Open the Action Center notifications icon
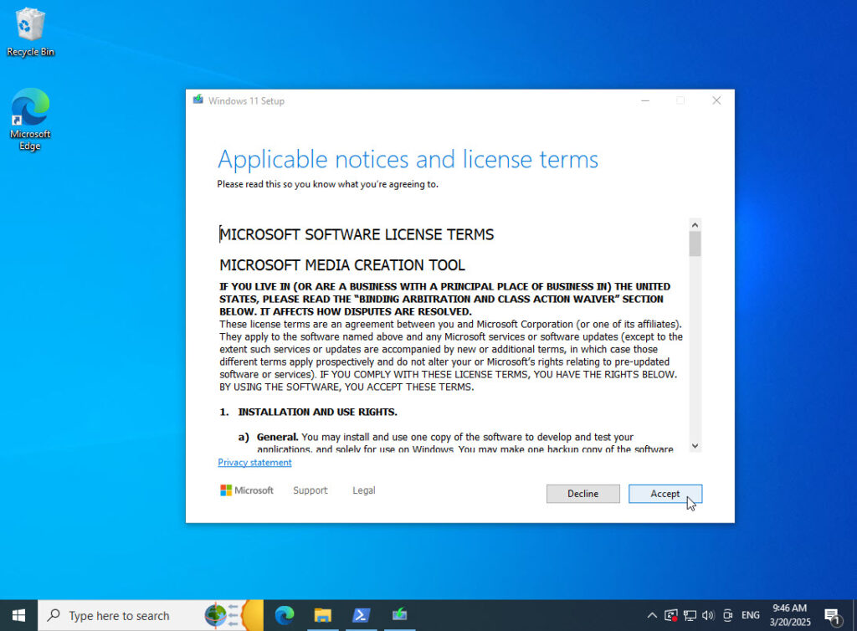857x631 pixels. coord(833,616)
